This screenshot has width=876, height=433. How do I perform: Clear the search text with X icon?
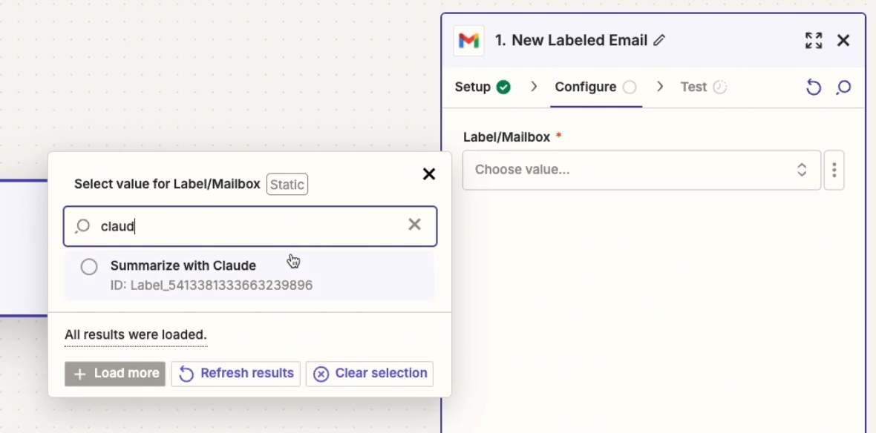pos(414,225)
